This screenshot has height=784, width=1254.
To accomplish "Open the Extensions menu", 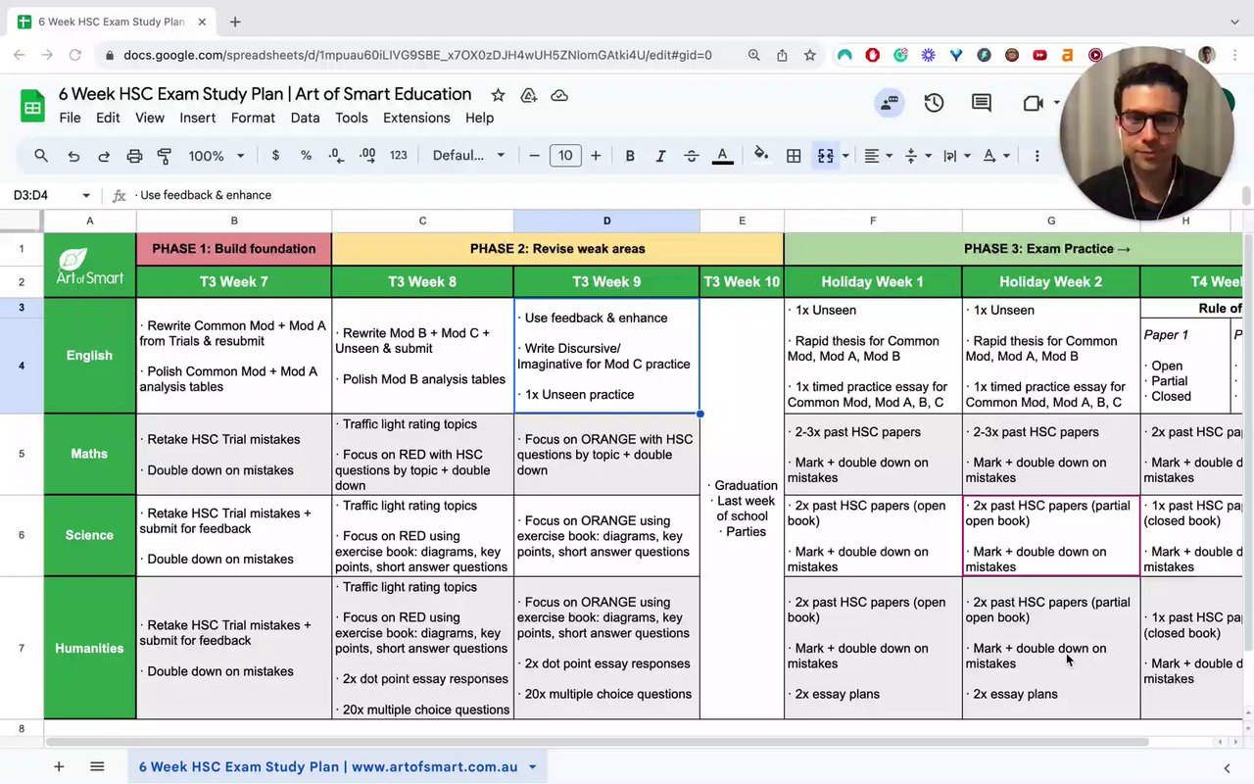I will click(x=416, y=118).
